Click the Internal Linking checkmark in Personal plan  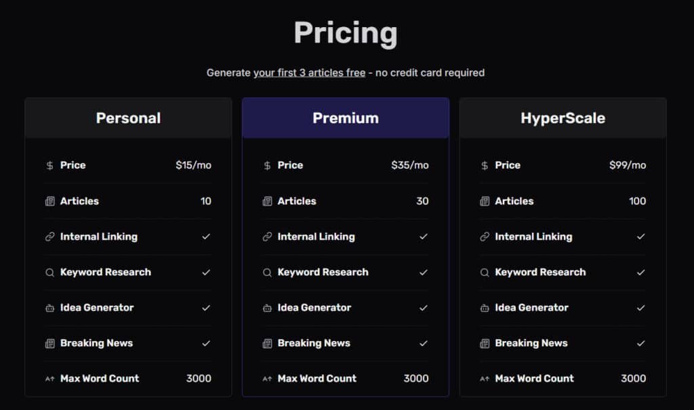[206, 237]
